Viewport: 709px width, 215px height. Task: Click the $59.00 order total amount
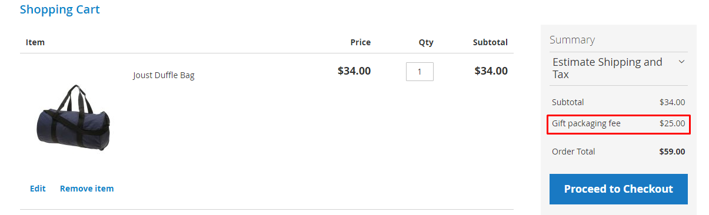(x=672, y=152)
